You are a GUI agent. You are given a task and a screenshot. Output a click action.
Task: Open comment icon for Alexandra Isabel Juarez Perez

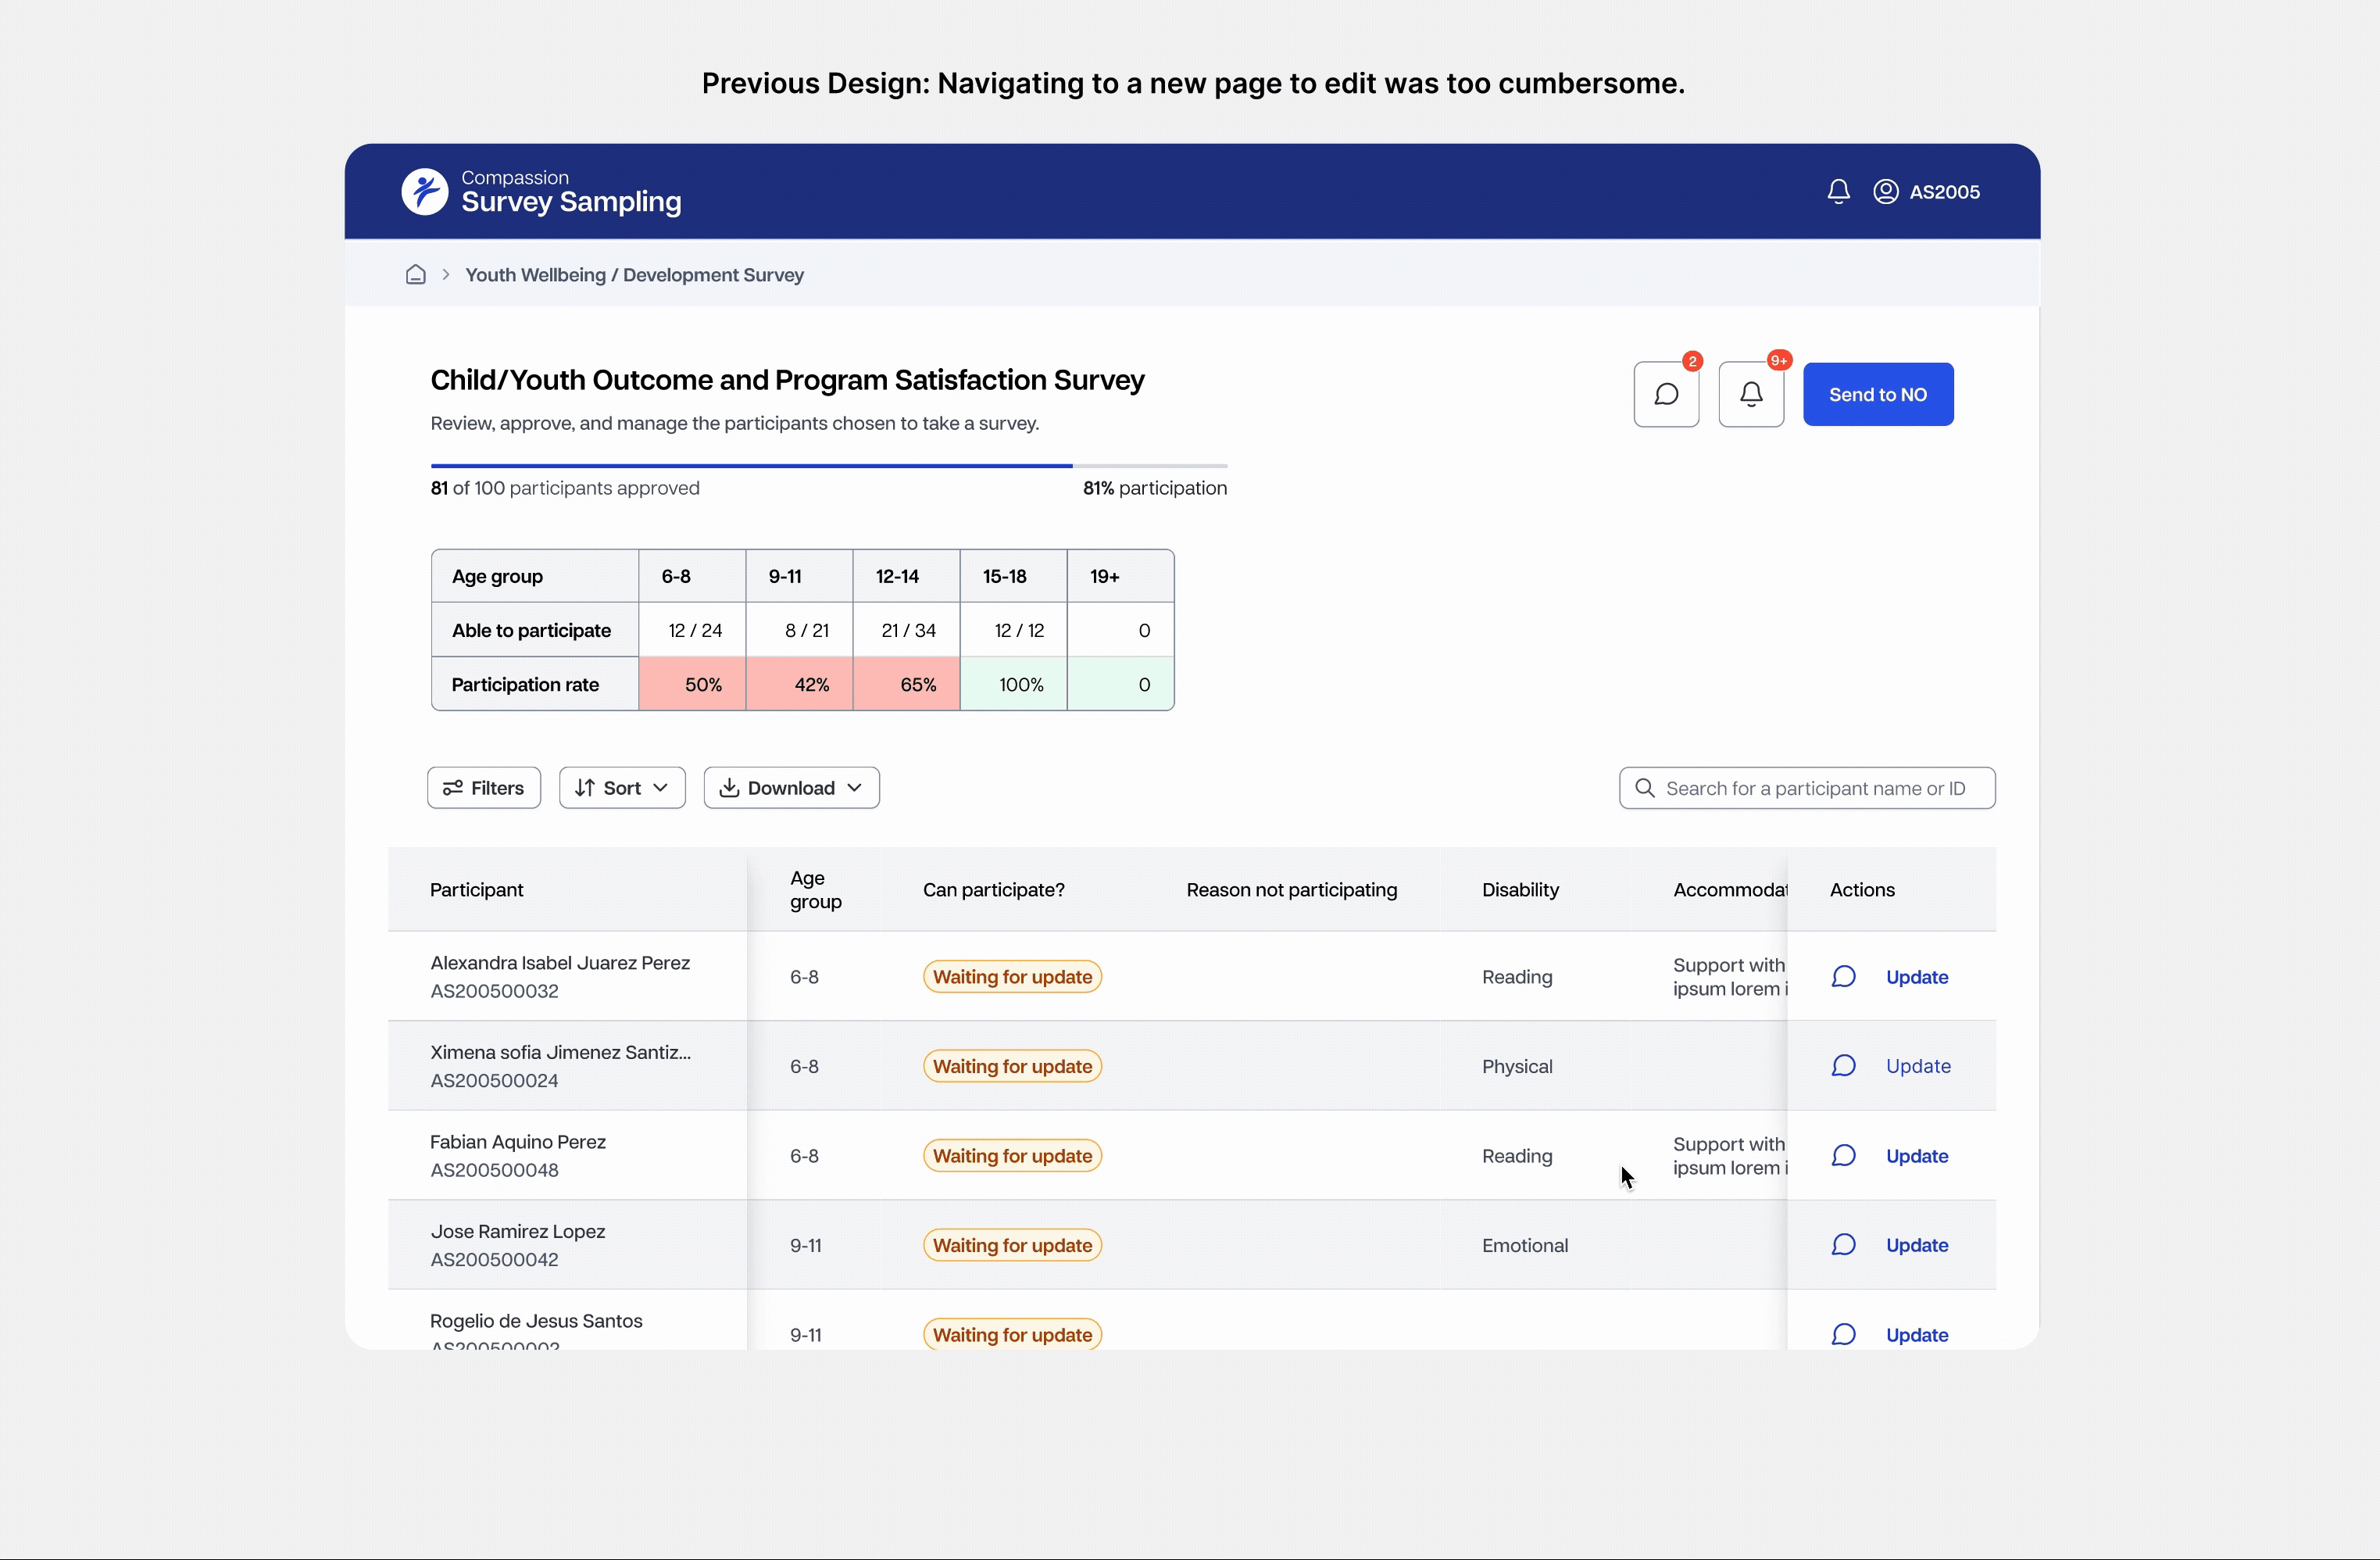tap(1843, 977)
